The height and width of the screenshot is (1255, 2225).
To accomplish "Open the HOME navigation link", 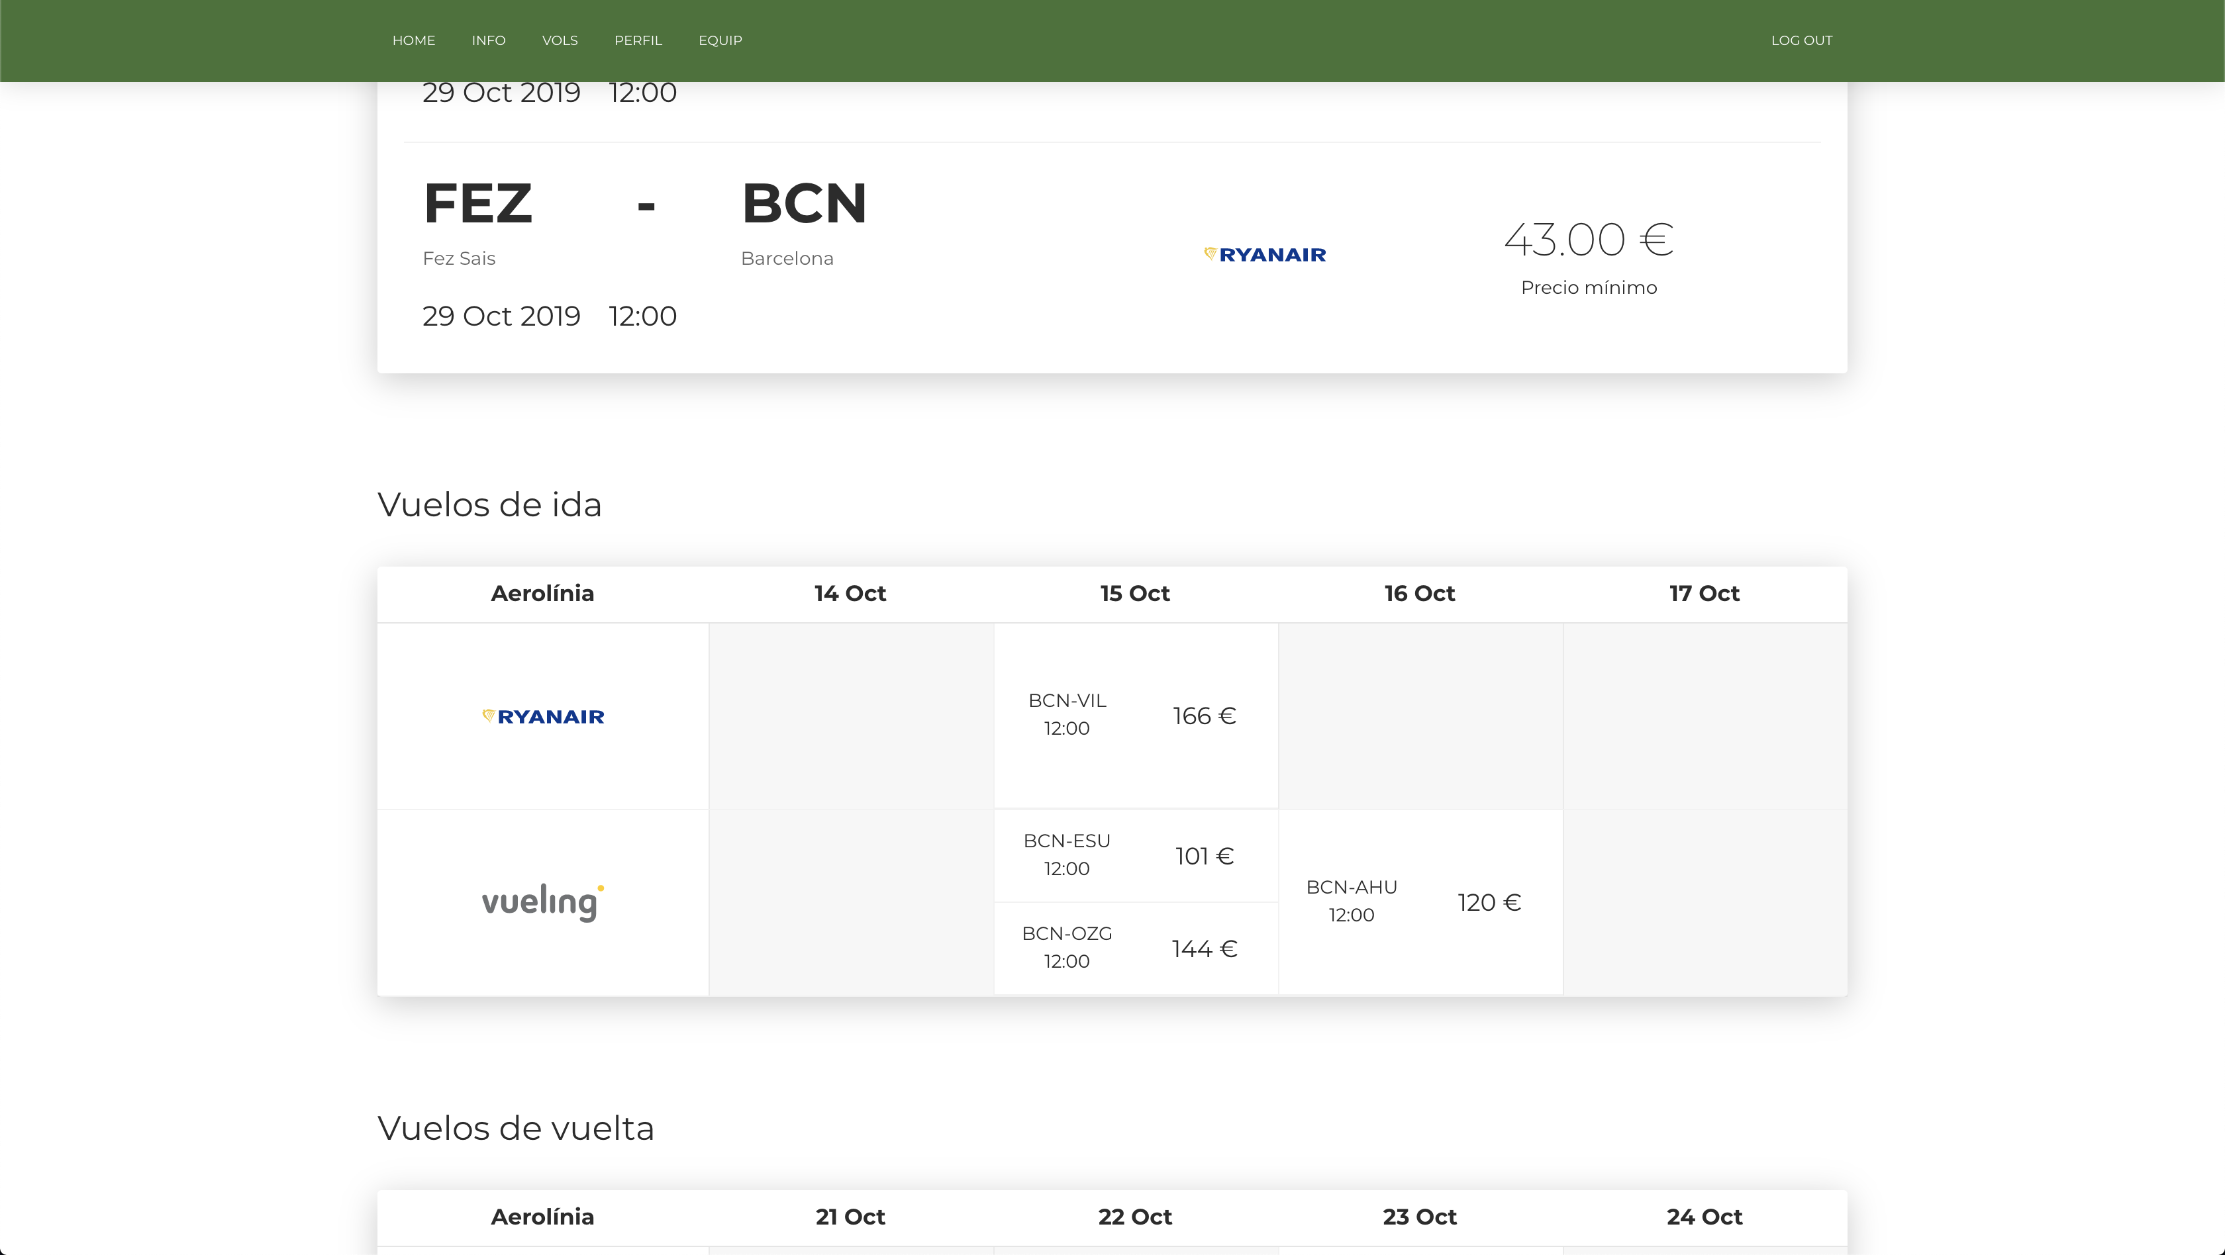I will tap(414, 40).
